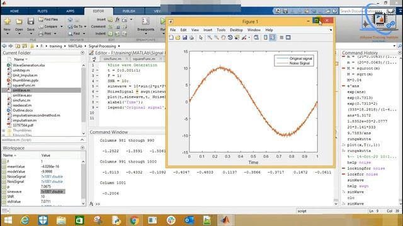The image size is (403, 226).
Task: Click Show Plot Tools icon in Figure 1
Action: tap(288, 38)
